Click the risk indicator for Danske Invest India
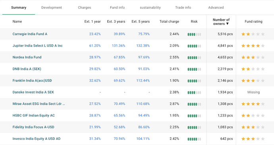This screenshot has height=145, width=274. click(194, 93)
